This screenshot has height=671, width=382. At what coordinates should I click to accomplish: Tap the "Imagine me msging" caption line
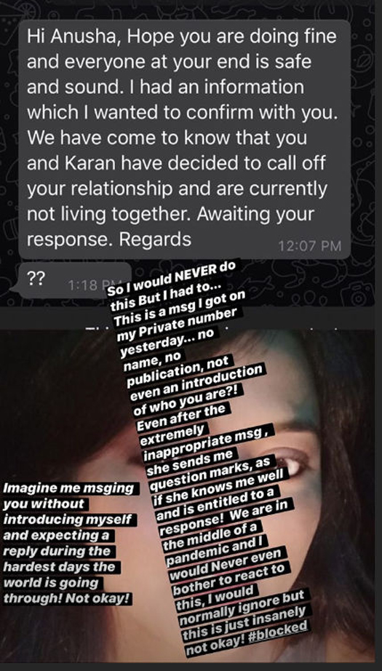68,488
